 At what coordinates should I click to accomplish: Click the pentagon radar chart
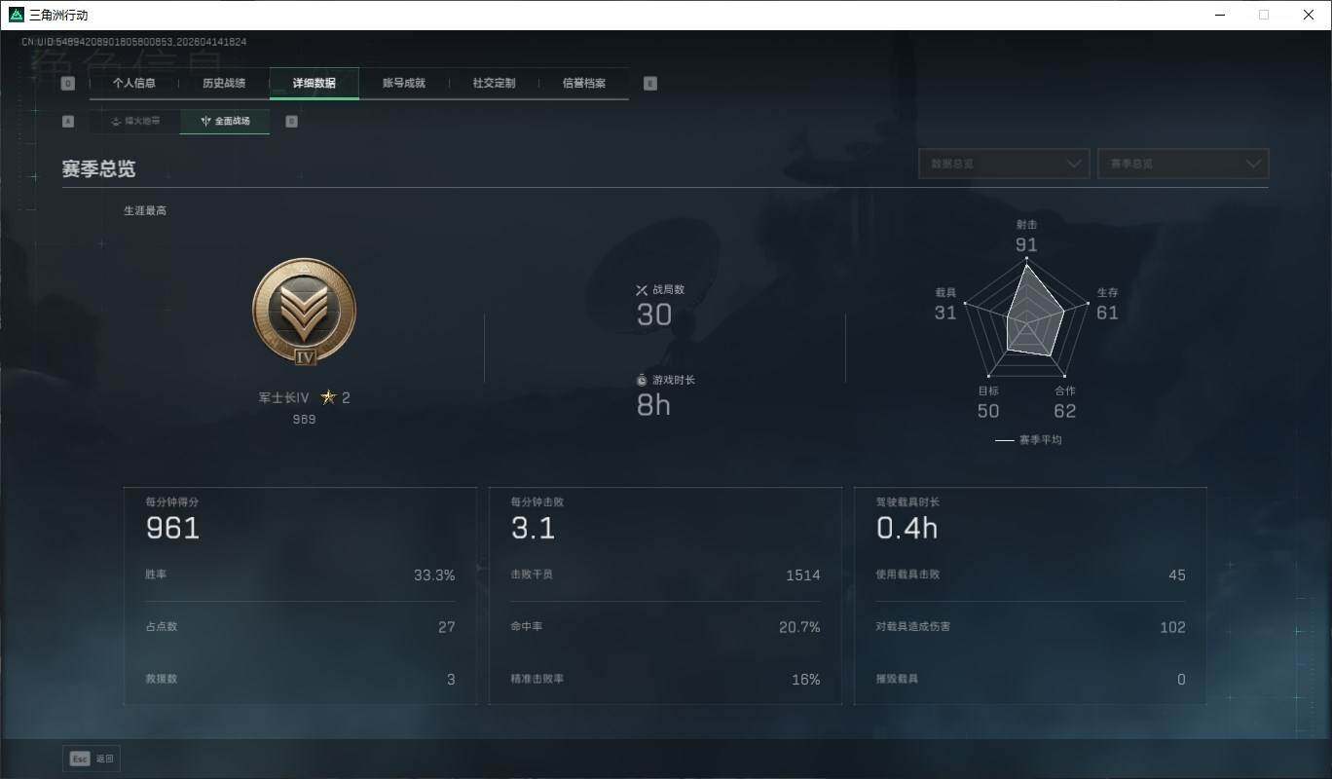point(1026,319)
